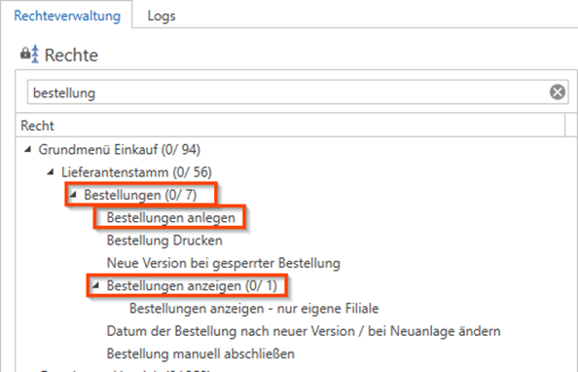Collapse the Lieferantenstamm node

51,172
